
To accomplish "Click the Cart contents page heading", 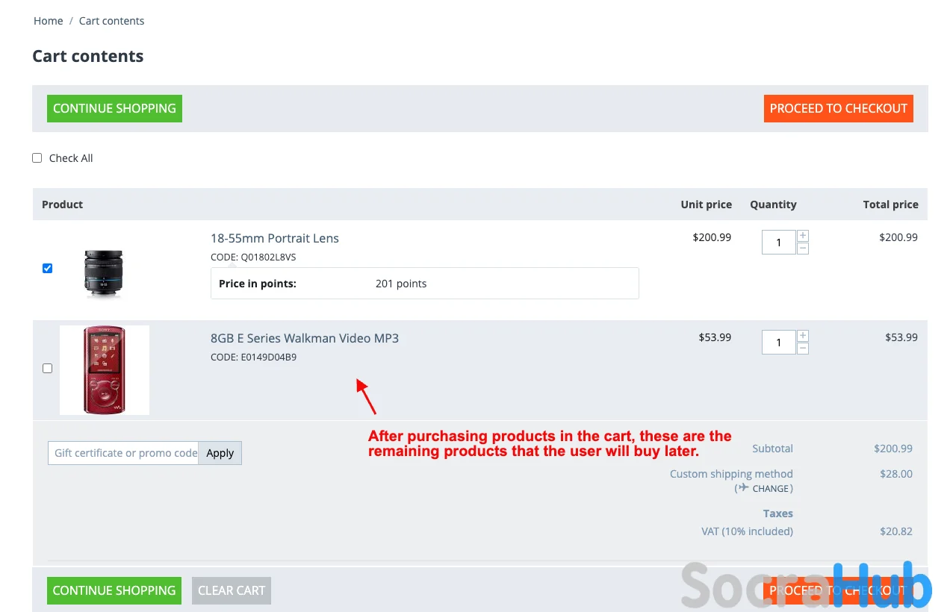I will coord(88,57).
